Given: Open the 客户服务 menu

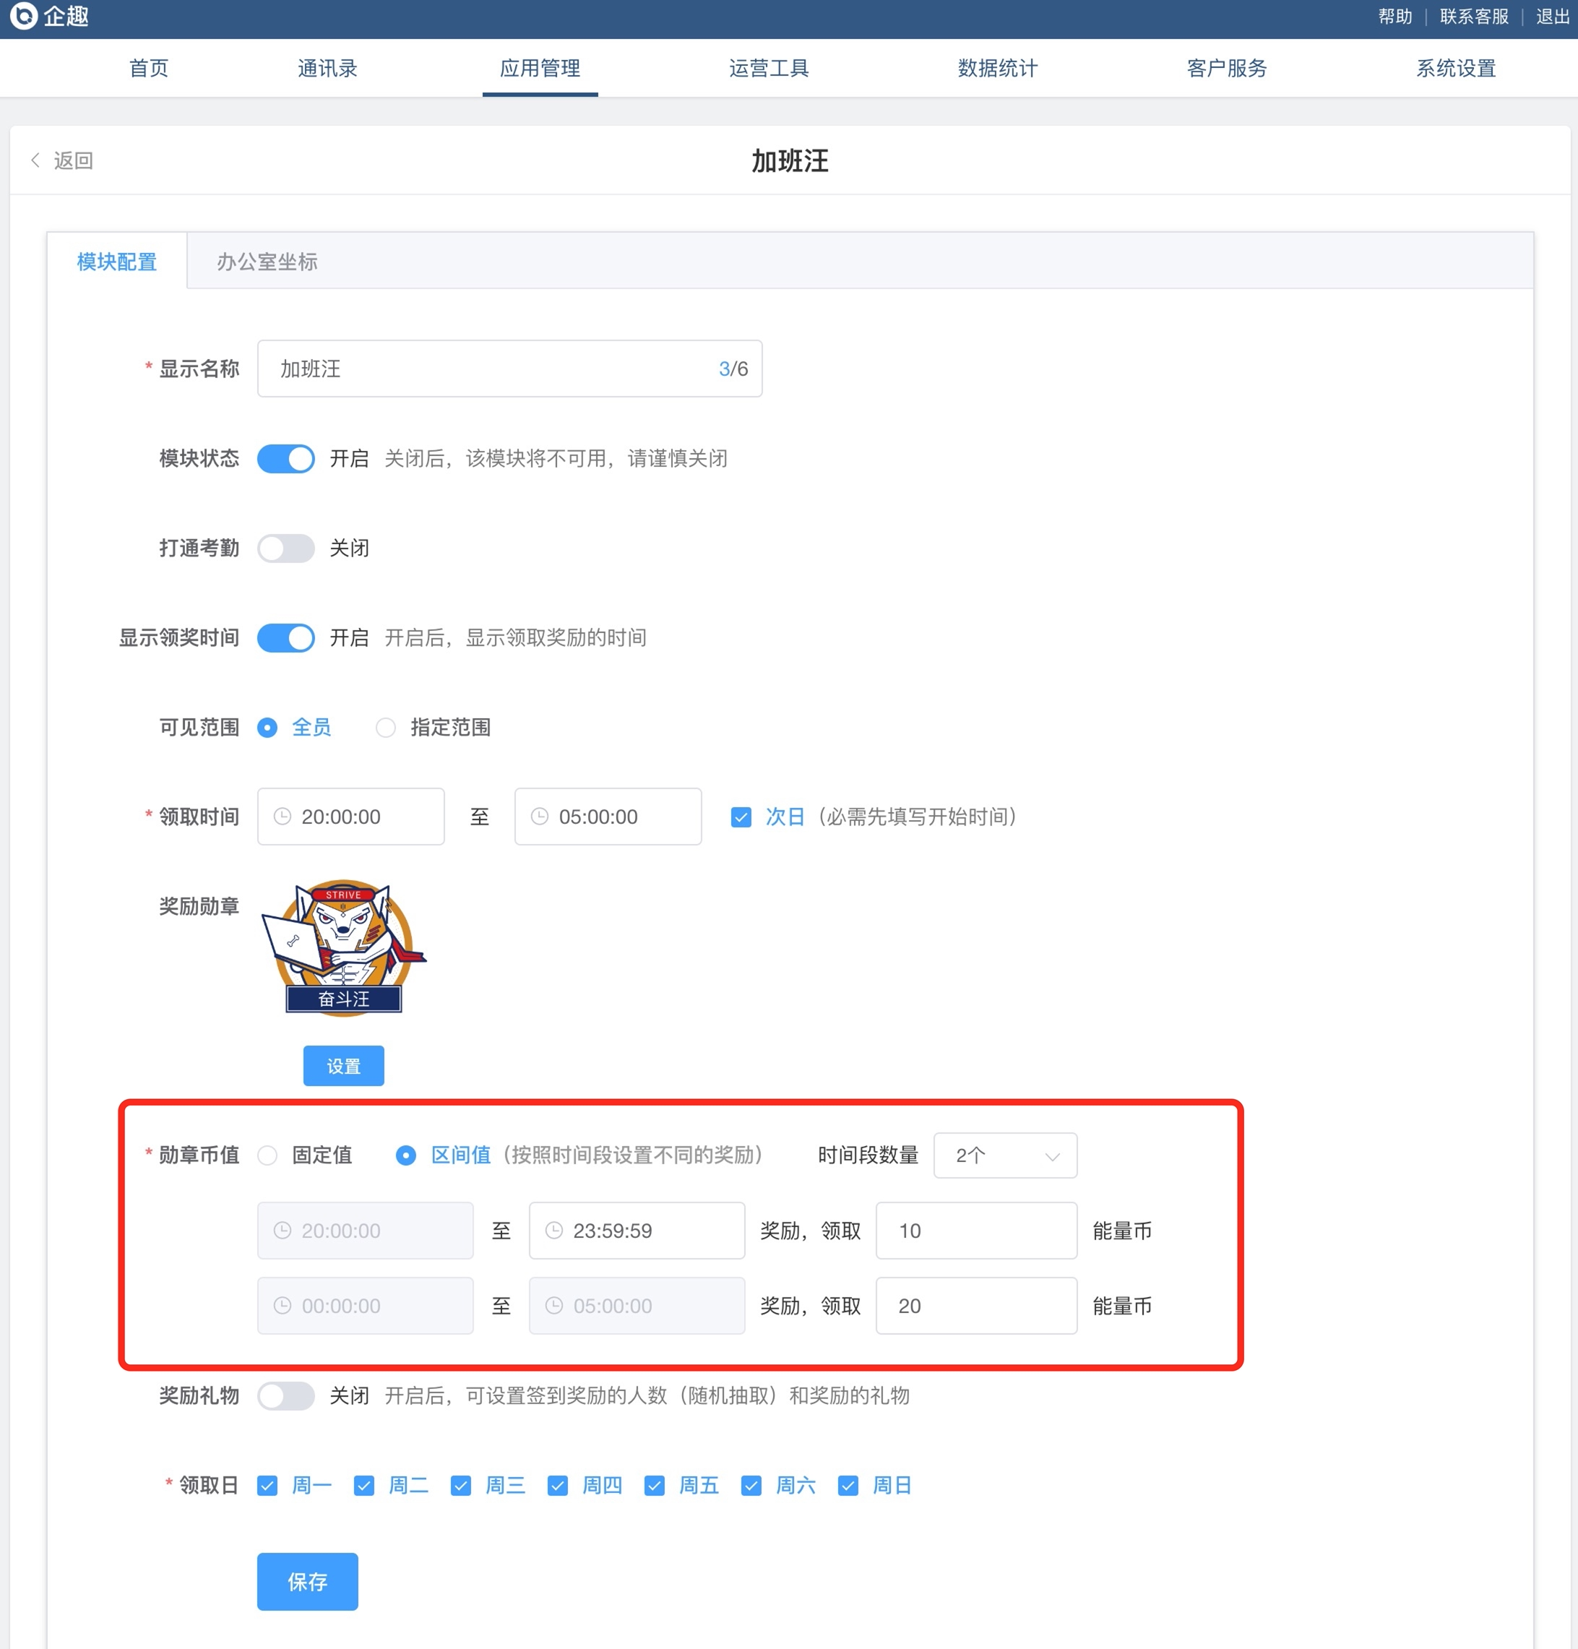Looking at the screenshot, I should point(1226,67).
